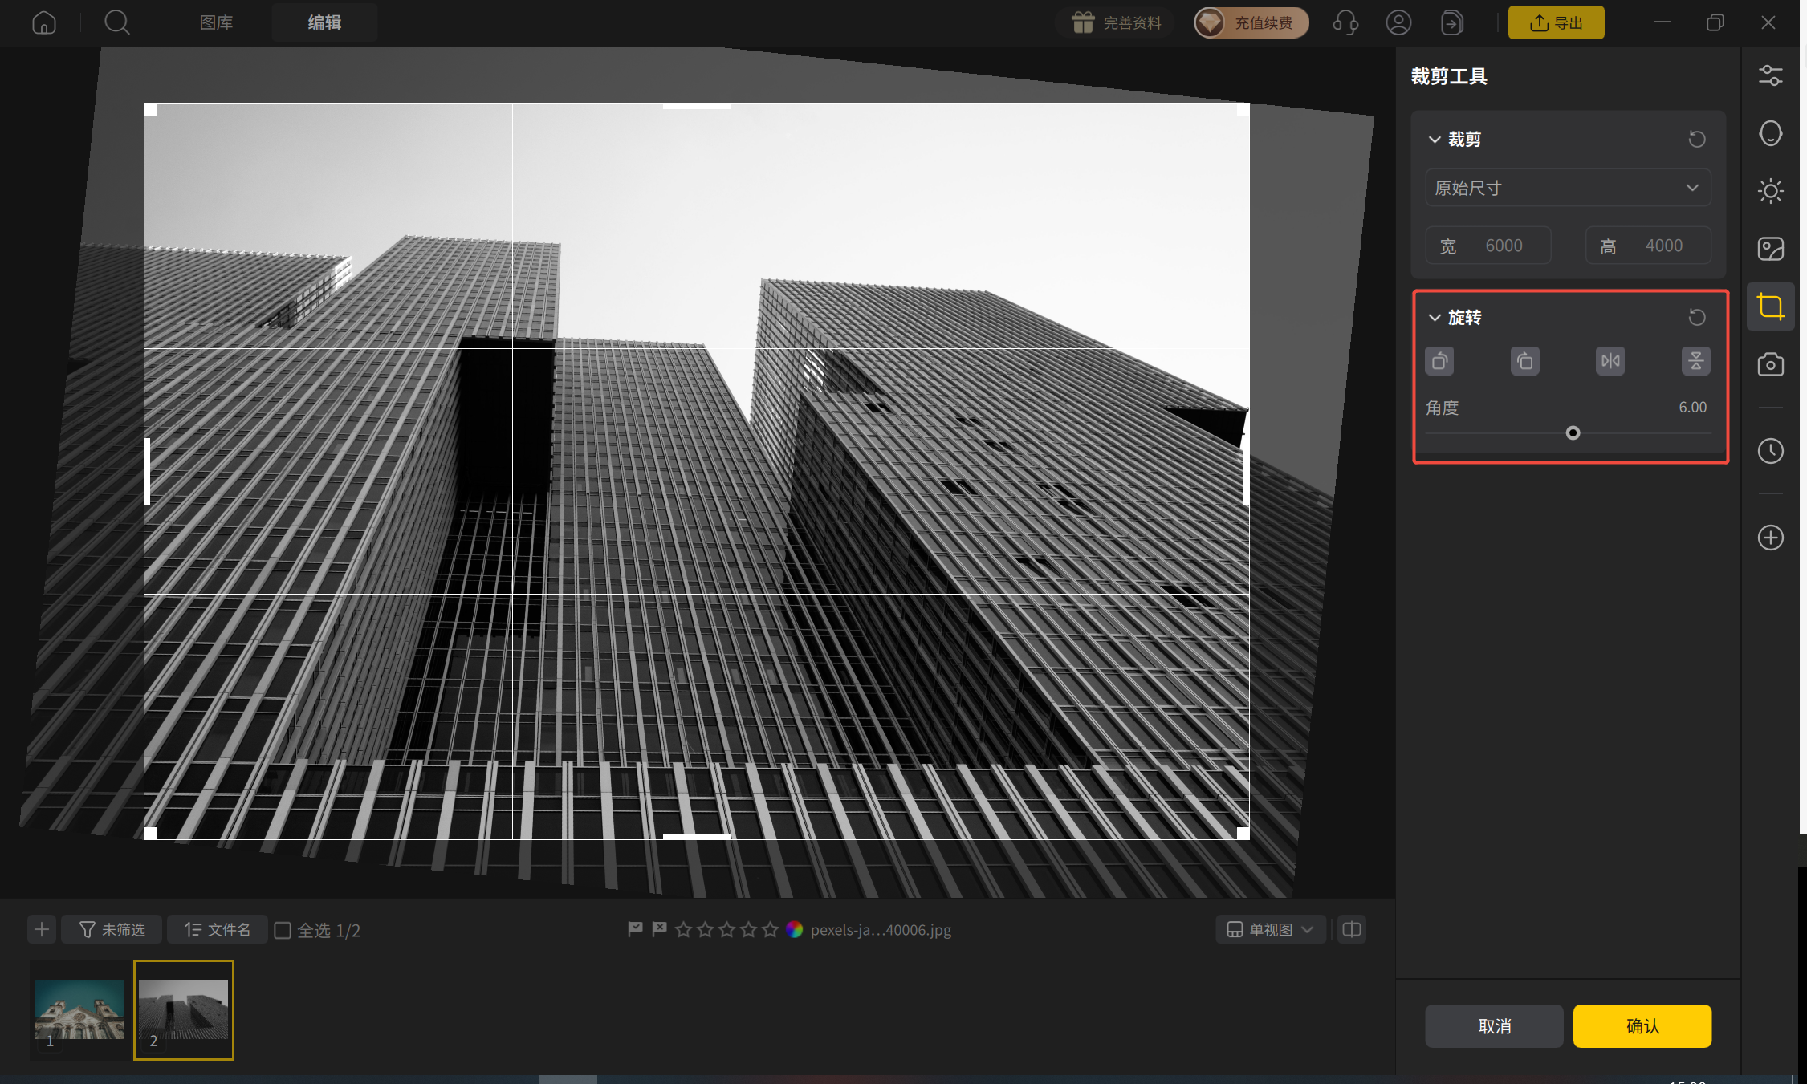Select the church photo thumbnail 1
1807x1084 pixels.
click(x=79, y=1010)
